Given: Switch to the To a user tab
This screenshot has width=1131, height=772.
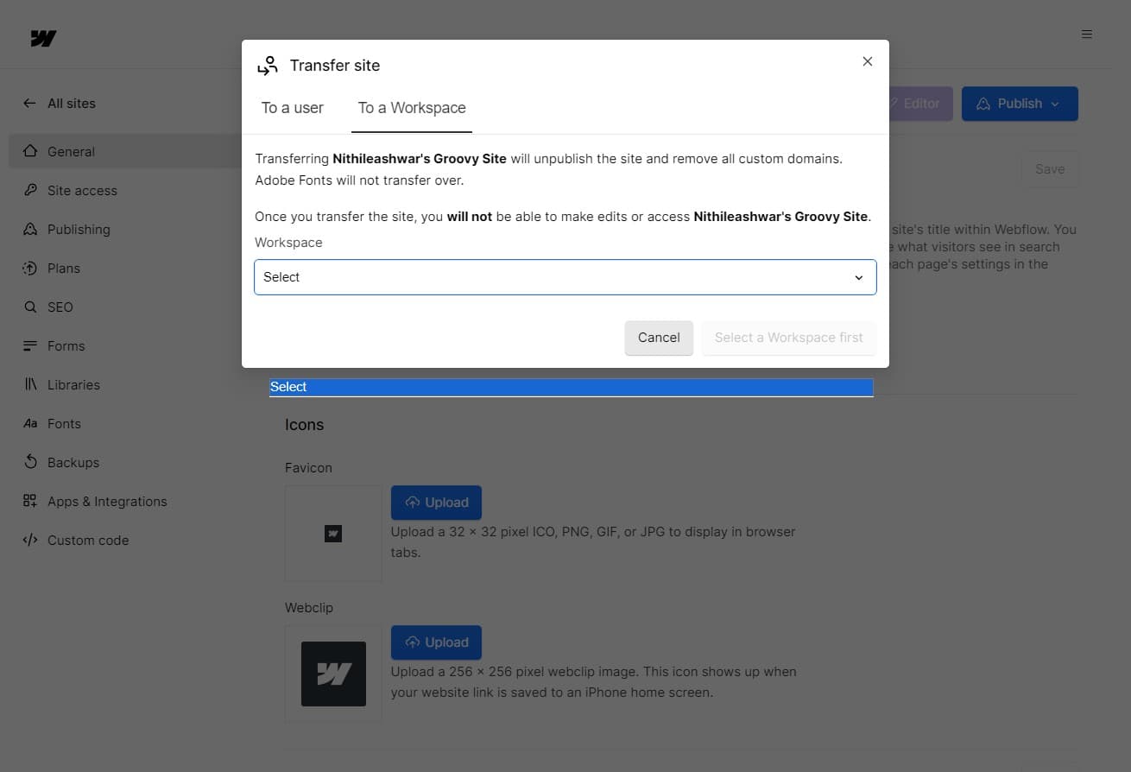Looking at the screenshot, I should pyautogui.click(x=292, y=108).
